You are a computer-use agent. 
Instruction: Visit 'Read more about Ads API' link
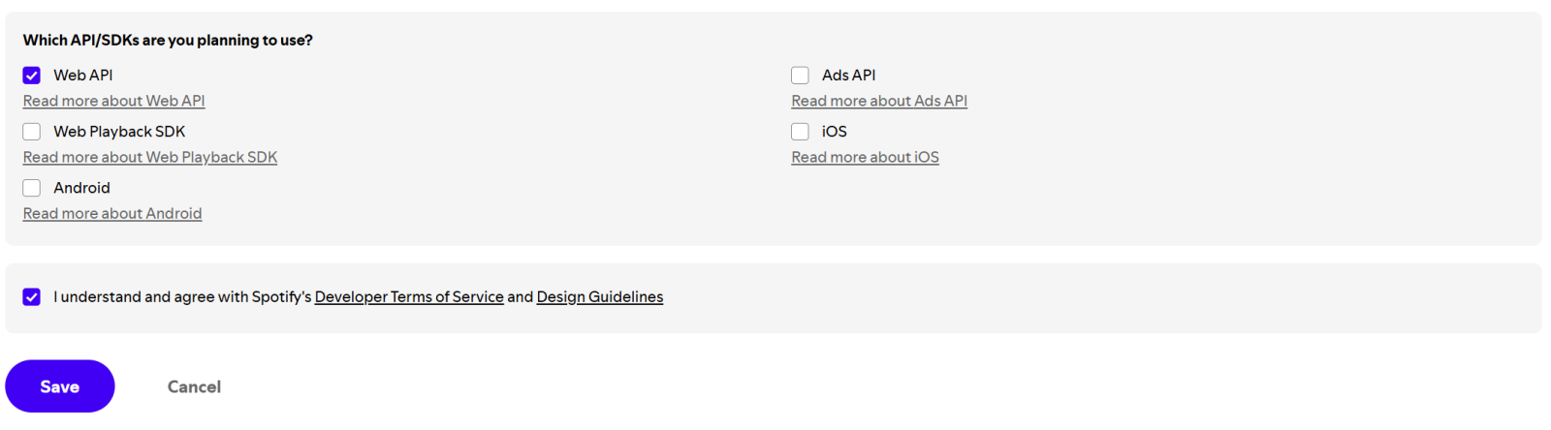coord(879,101)
